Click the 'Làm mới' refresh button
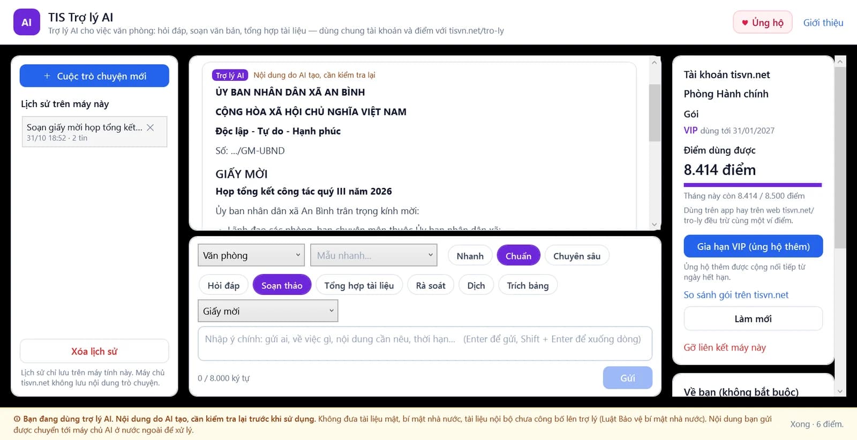Viewport: 857px width, 440px height. click(x=753, y=318)
